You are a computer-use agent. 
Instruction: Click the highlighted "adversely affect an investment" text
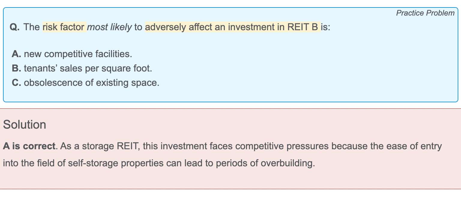215,27
